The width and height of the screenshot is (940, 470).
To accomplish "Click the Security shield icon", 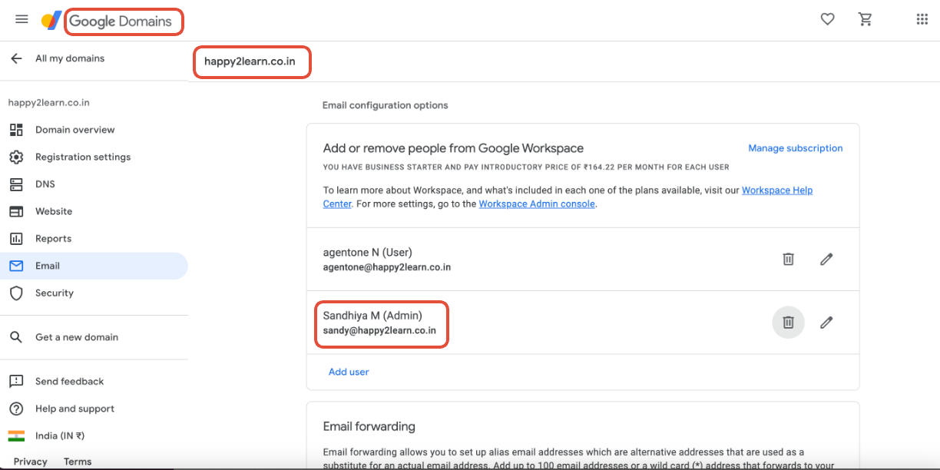I will (x=16, y=293).
